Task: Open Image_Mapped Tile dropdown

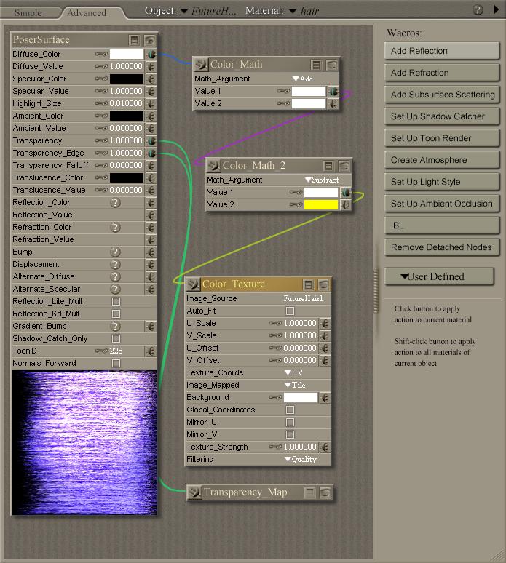Action: click(295, 386)
